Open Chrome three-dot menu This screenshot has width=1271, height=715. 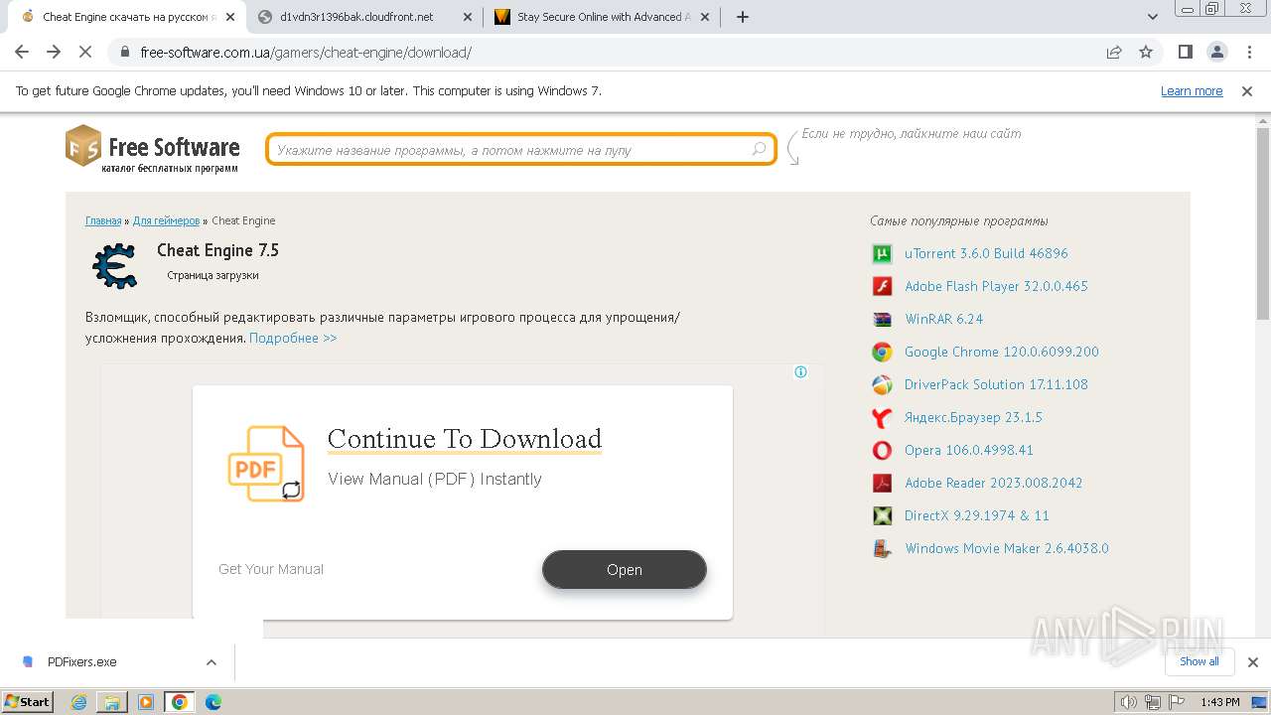(1248, 52)
